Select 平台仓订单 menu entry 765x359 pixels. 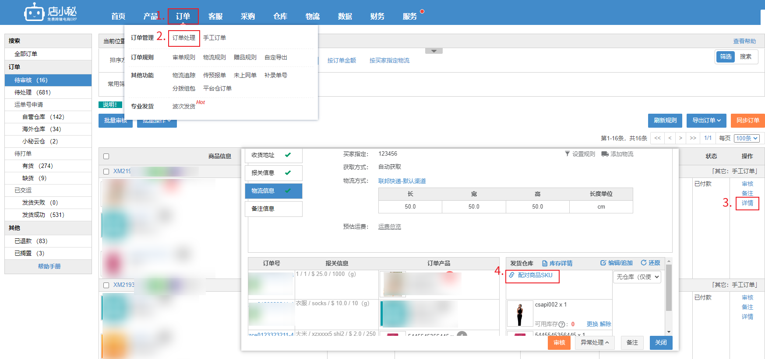coord(217,88)
